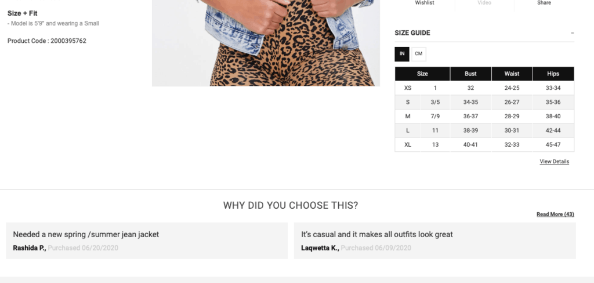Image resolution: width=594 pixels, height=283 pixels.
Task: Open Read More (43) reviews link
Action: coord(555,215)
